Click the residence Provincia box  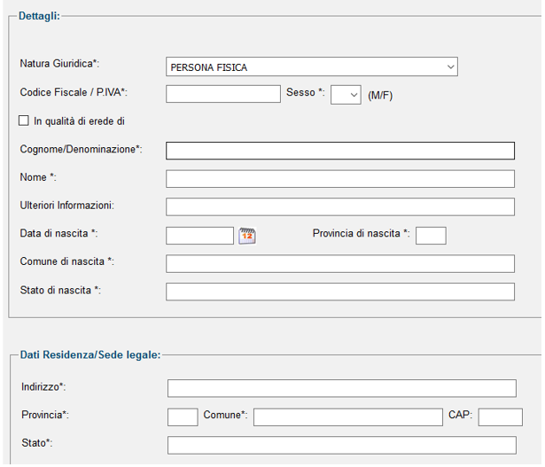(x=183, y=417)
